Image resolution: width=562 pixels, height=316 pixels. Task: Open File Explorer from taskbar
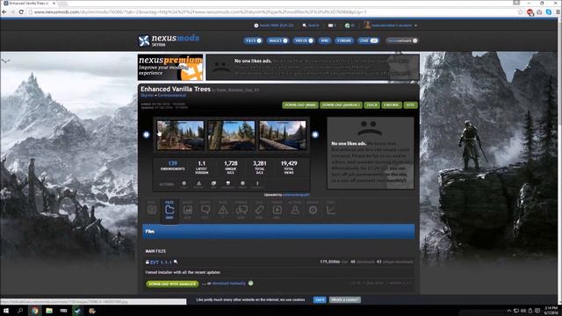49,311
